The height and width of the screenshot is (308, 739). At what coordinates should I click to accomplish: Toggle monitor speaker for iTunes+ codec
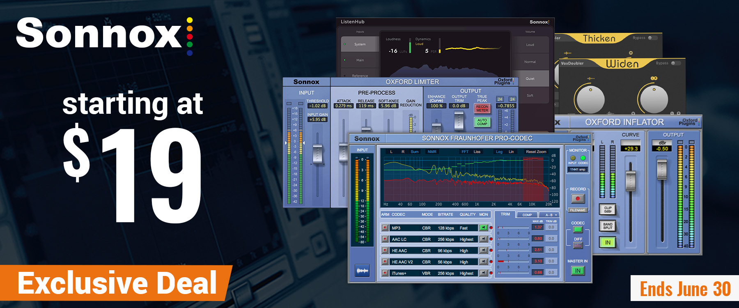click(484, 273)
